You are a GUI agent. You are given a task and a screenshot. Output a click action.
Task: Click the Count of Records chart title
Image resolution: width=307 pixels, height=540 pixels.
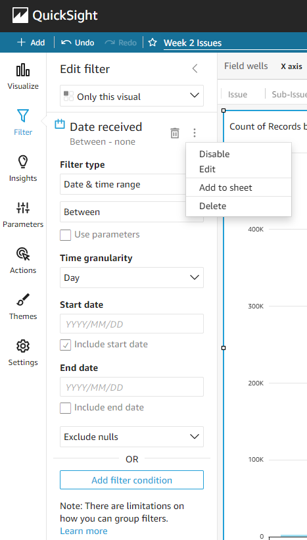pos(268,127)
